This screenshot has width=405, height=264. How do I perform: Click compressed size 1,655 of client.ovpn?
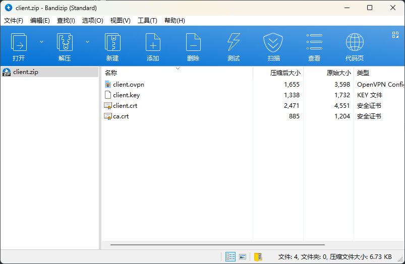point(292,85)
